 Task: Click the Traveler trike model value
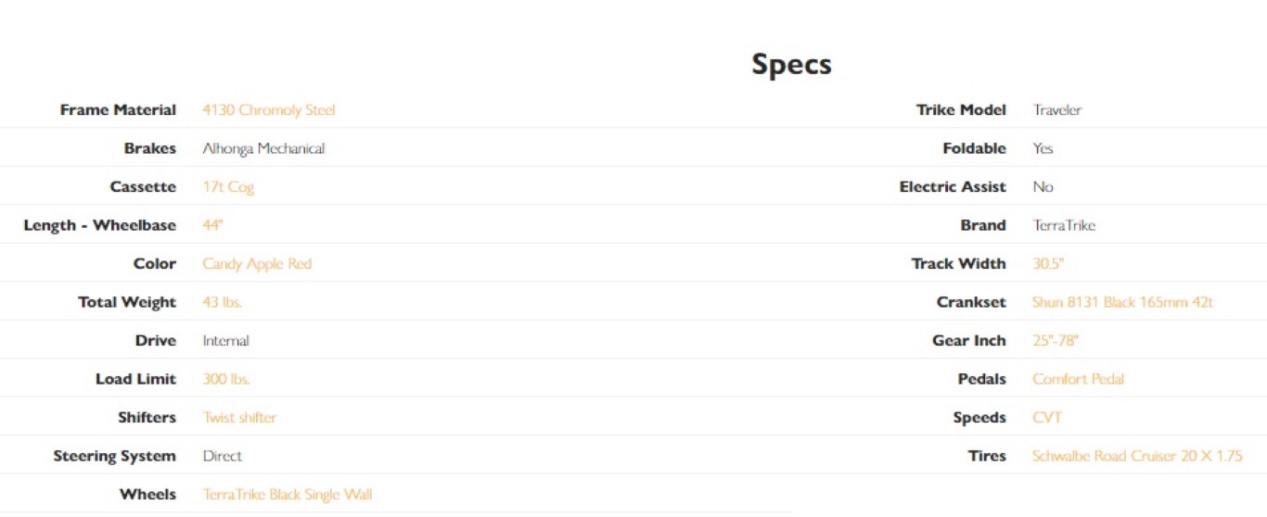click(1057, 110)
